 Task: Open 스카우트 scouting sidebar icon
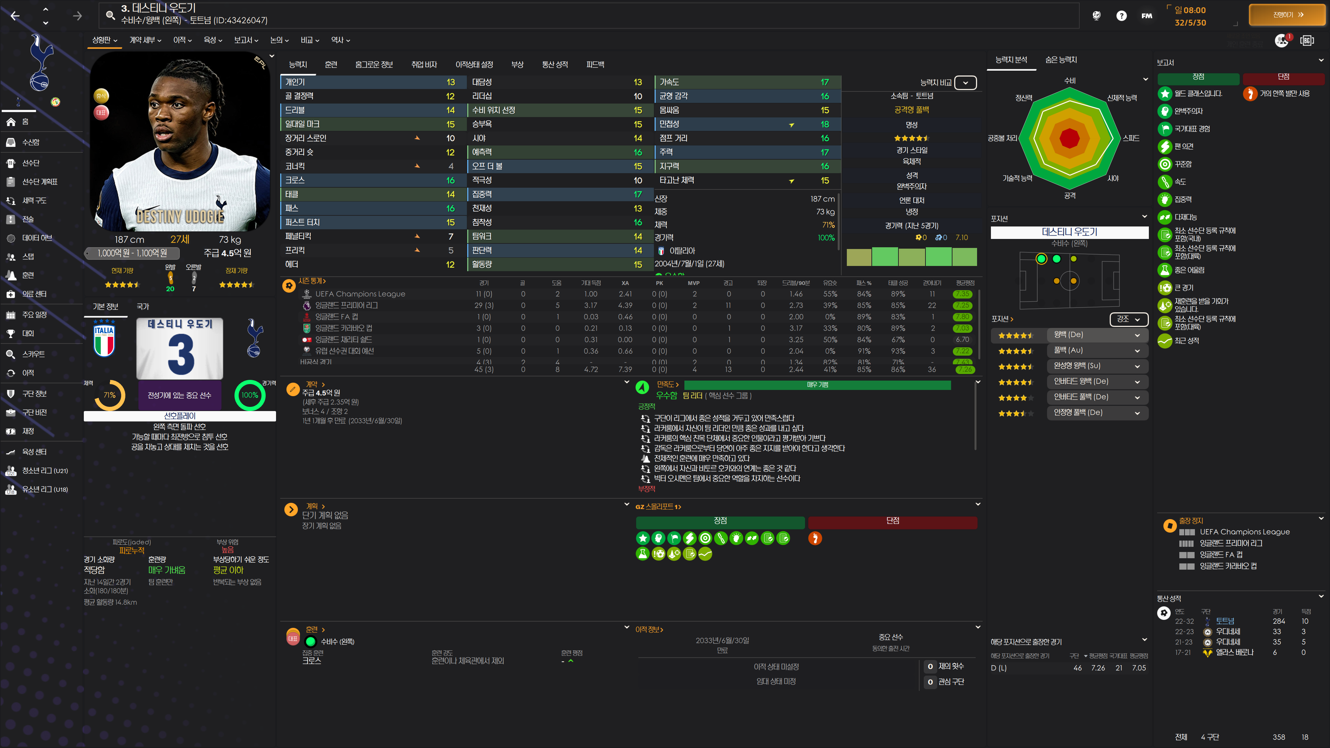coord(11,354)
